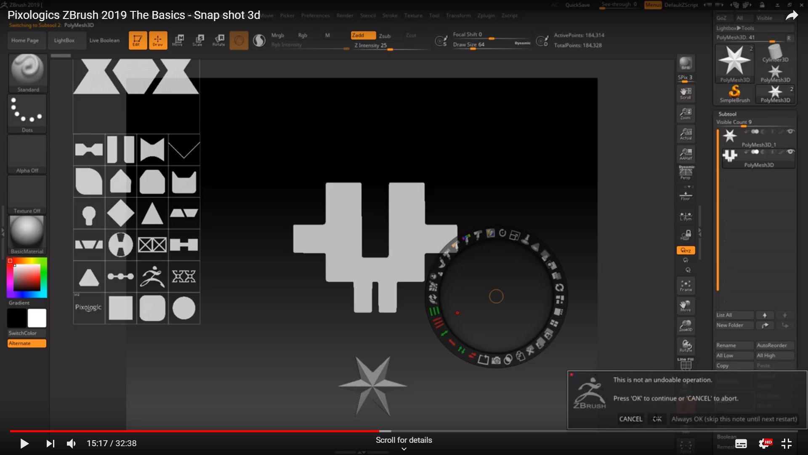This screenshot has height=455, width=808.
Task: Open the BasicMaterial selector
Action: pyautogui.click(x=27, y=235)
